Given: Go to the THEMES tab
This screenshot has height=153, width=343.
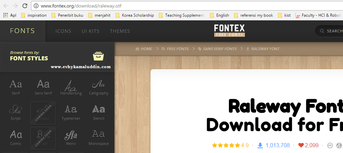Looking at the screenshot, I should (120, 31).
